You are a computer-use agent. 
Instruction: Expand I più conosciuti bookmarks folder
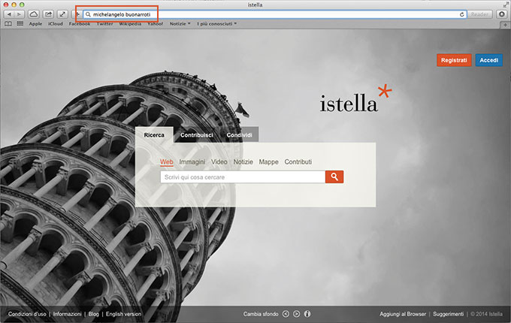click(216, 24)
